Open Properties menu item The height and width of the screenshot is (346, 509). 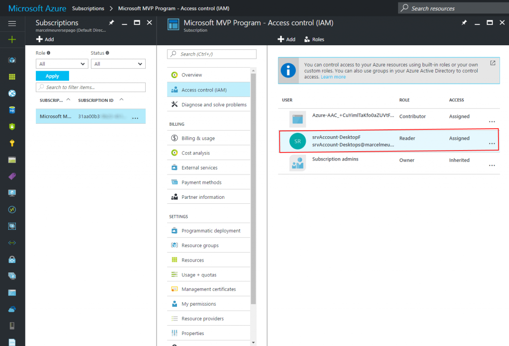(x=208, y=334)
